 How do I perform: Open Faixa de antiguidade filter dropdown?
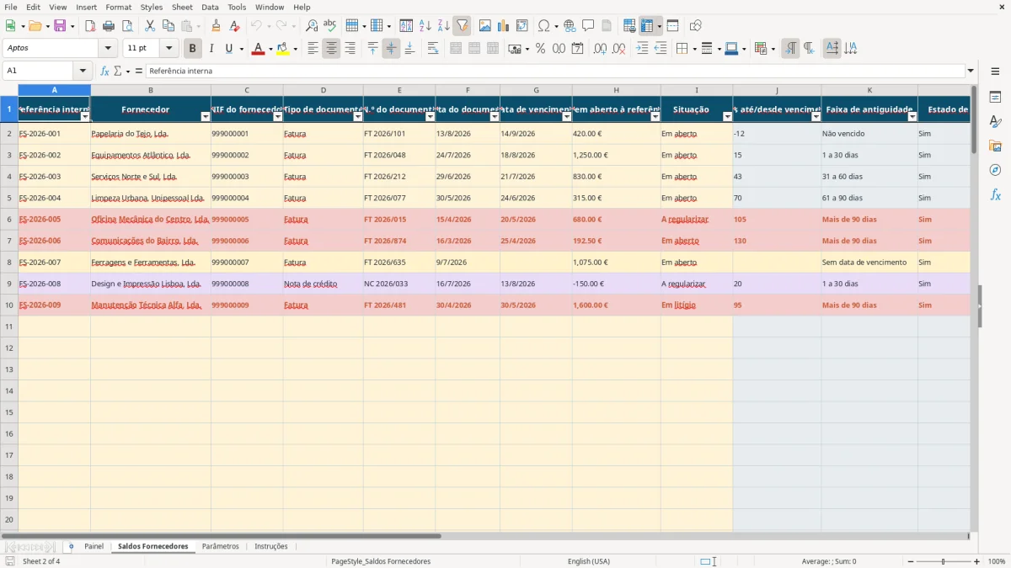pyautogui.click(x=912, y=117)
